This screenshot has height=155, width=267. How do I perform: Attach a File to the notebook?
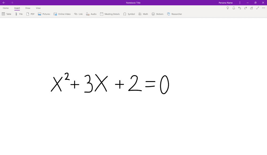pyautogui.click(x=19, y=14)
